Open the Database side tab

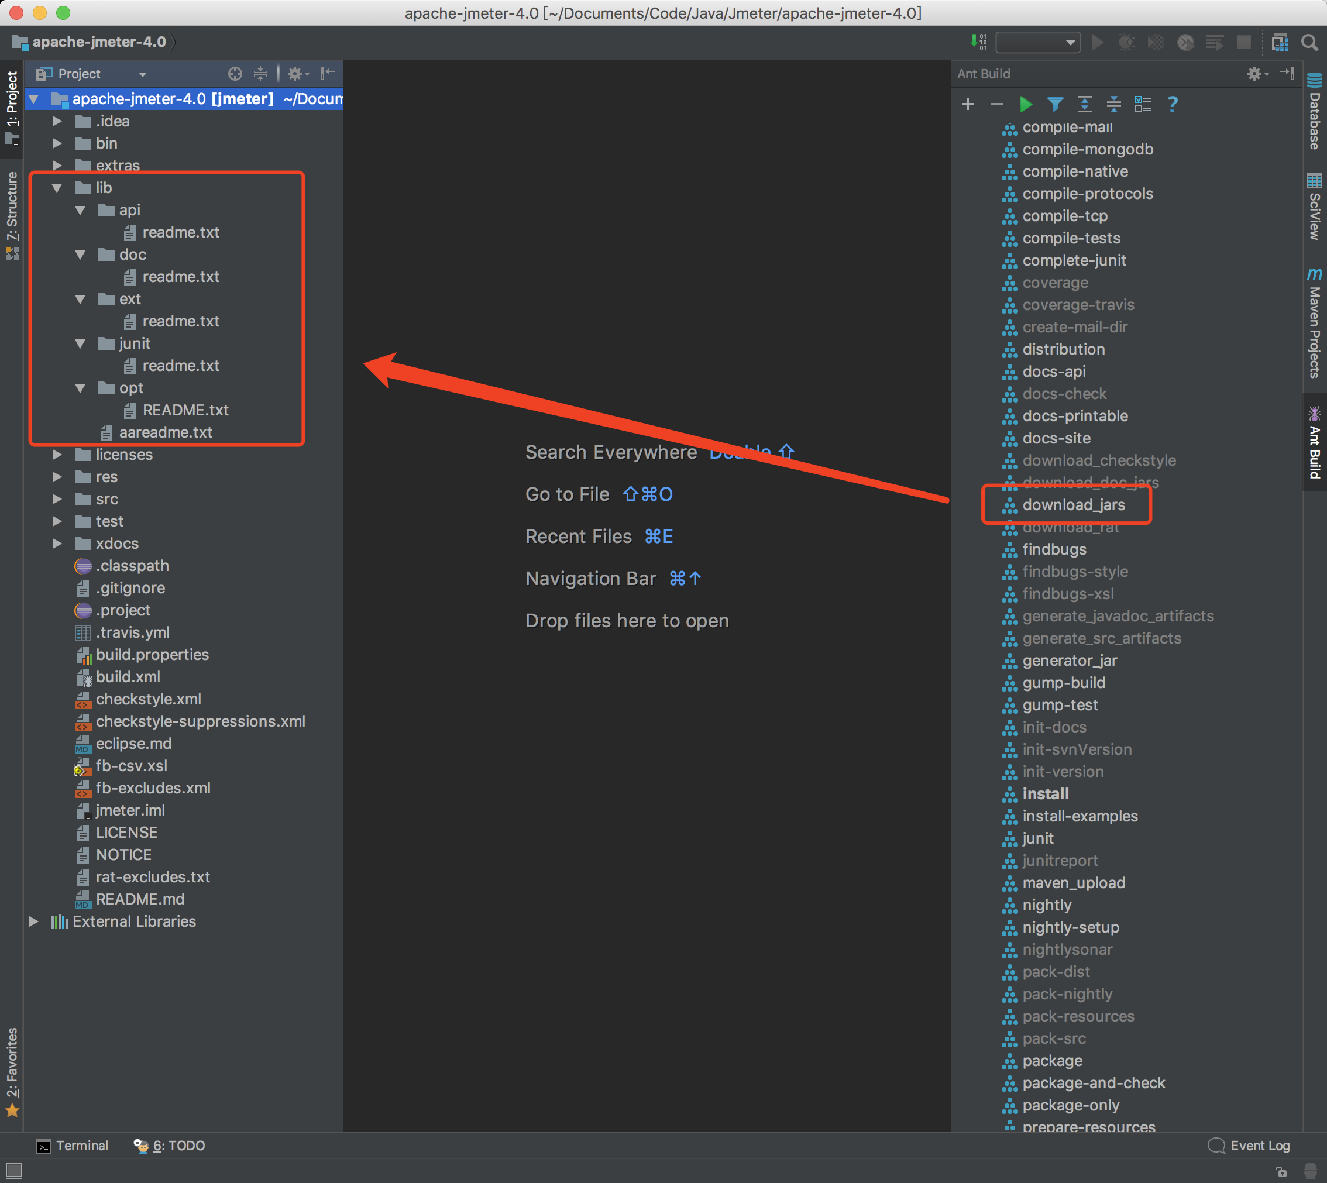1315,111
